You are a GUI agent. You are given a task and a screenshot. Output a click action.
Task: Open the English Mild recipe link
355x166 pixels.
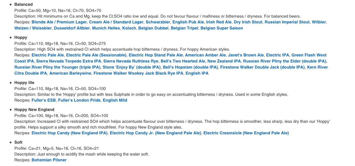pos(115,100)
